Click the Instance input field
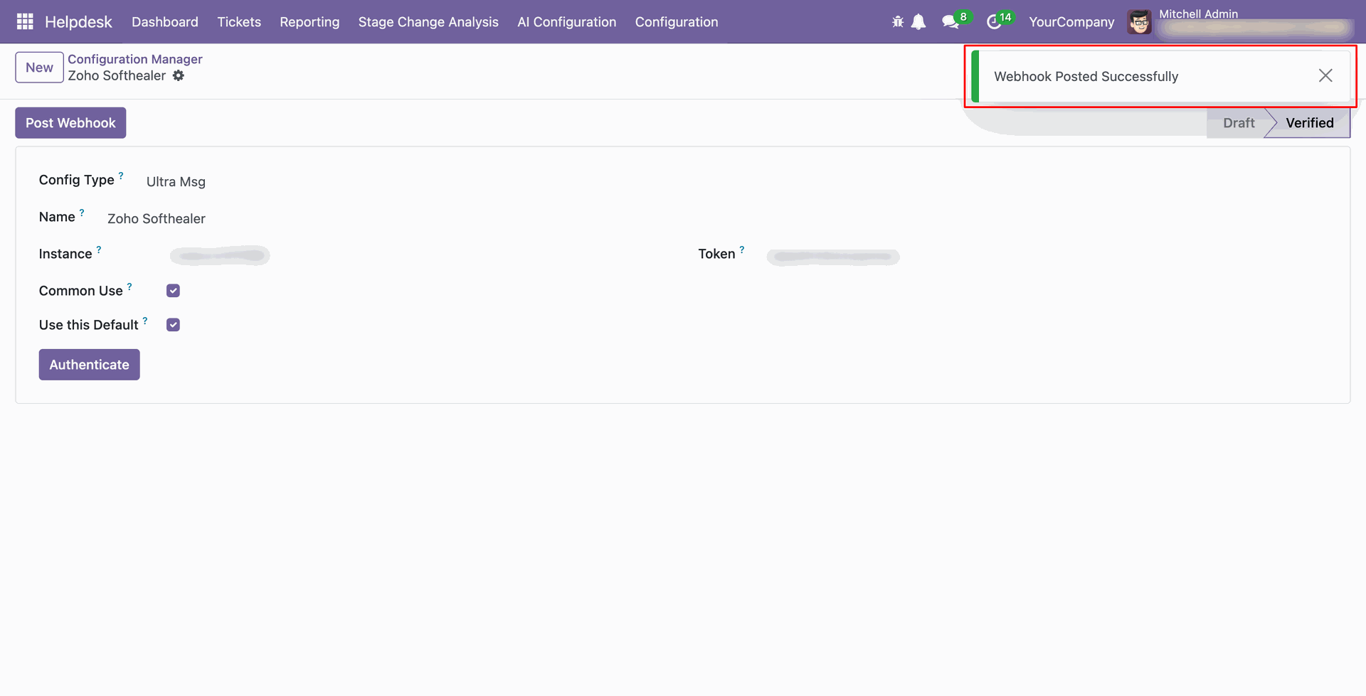The height and width of the screenshot is (696, 1366). point(221,255)
